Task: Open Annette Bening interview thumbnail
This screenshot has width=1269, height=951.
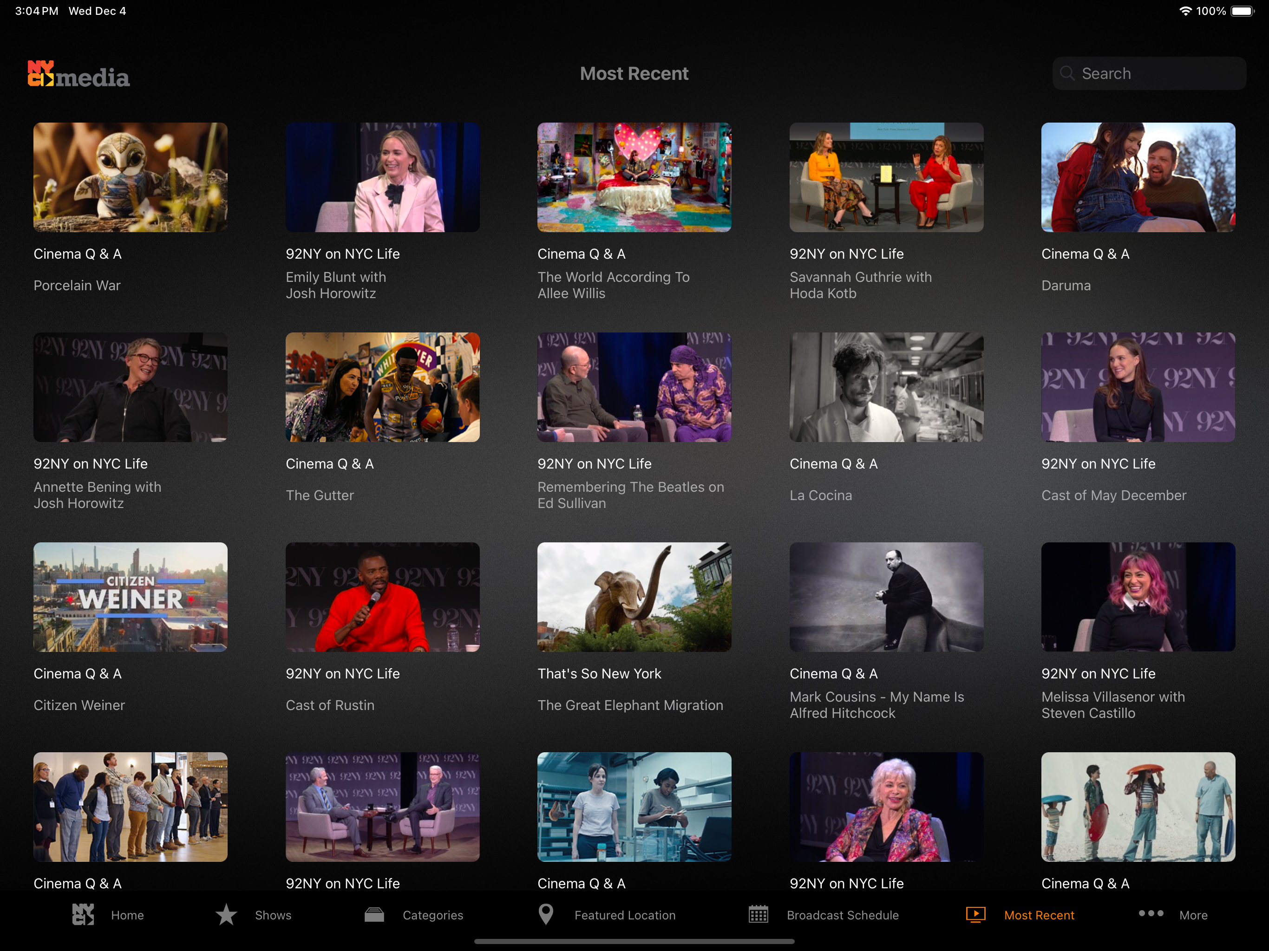Action: point(130,387)
